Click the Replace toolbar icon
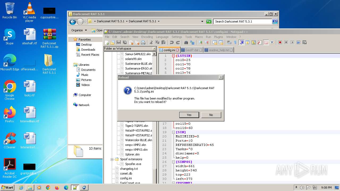The width and height of the screenshot is (340, 191). pos(192,42)
